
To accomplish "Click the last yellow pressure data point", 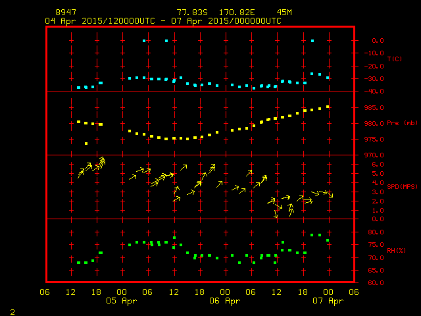I will [x=328, y=106].
